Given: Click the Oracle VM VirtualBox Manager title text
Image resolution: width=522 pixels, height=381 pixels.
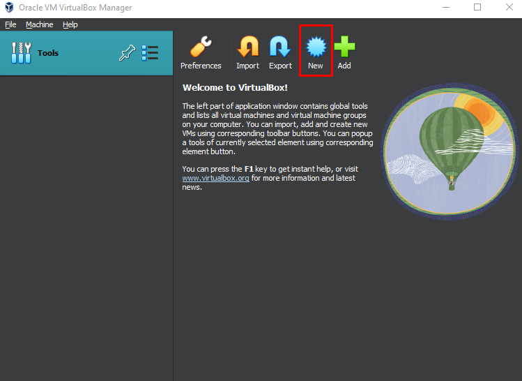Looking at the screenshot, I should click(x=75, y=8).
